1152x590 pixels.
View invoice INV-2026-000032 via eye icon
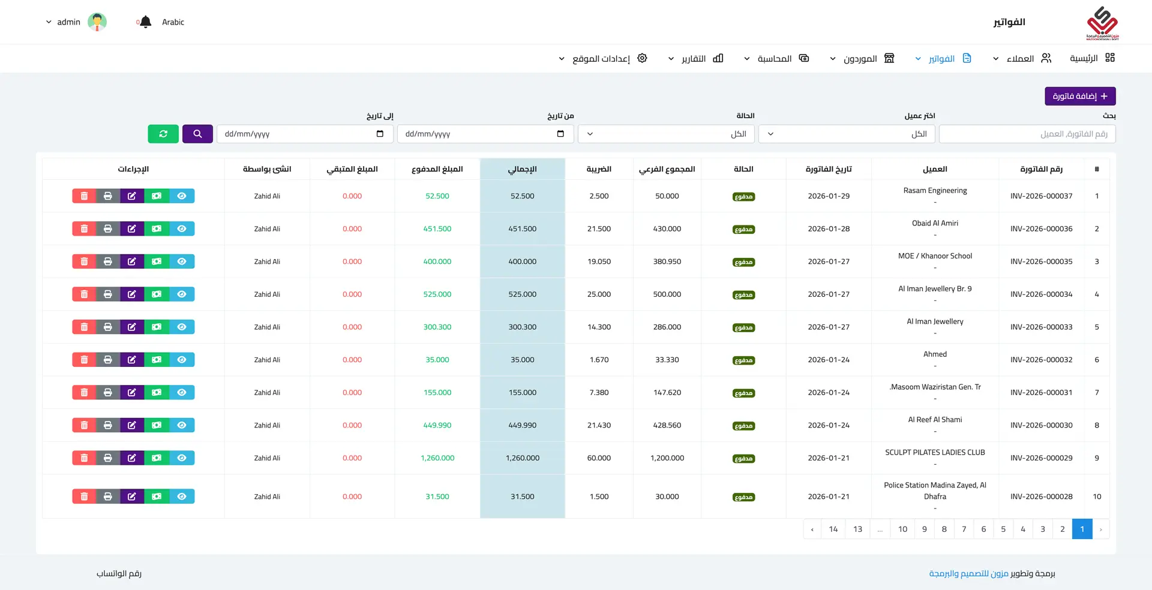tap(182, 360)
